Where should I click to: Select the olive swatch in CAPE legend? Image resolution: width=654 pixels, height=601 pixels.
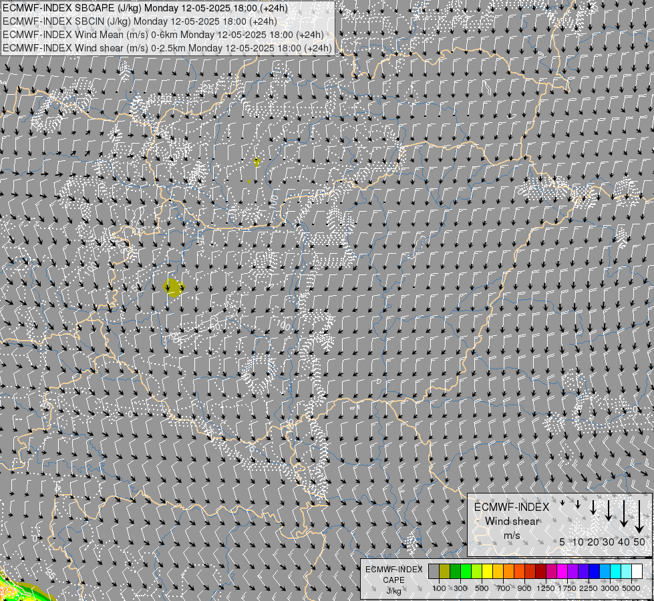(x=445, y=572)
